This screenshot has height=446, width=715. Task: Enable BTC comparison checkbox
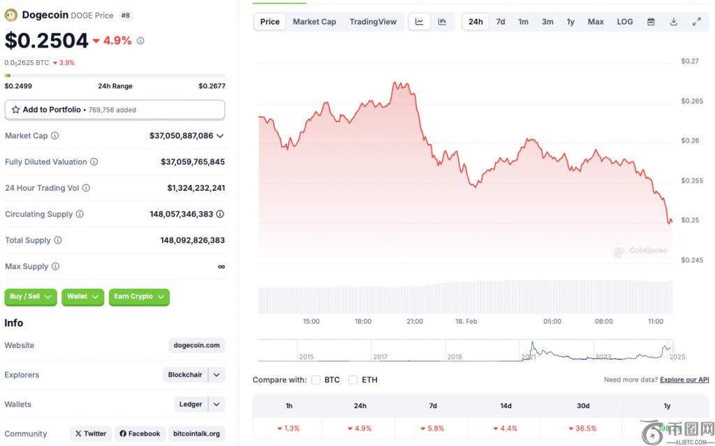pyautogui.click(x=316, y=380)
